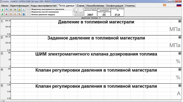183x102 pixels.
Task: Click title ШИМ электромагнитного клапана дозирования топлива
Action: pyautogui.click(x=96, y=54)
